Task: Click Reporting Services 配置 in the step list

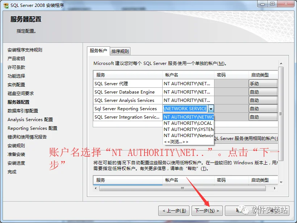Action: click(x=32, y=128)
